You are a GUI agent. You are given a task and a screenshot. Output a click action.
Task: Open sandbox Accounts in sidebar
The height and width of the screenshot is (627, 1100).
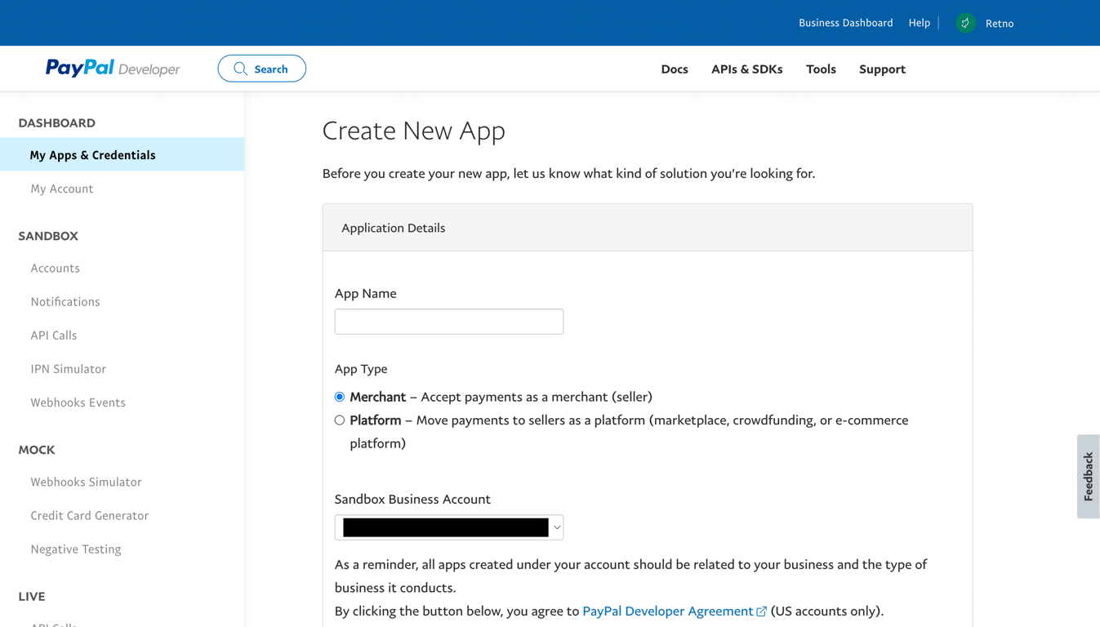[x=55, y=269]
